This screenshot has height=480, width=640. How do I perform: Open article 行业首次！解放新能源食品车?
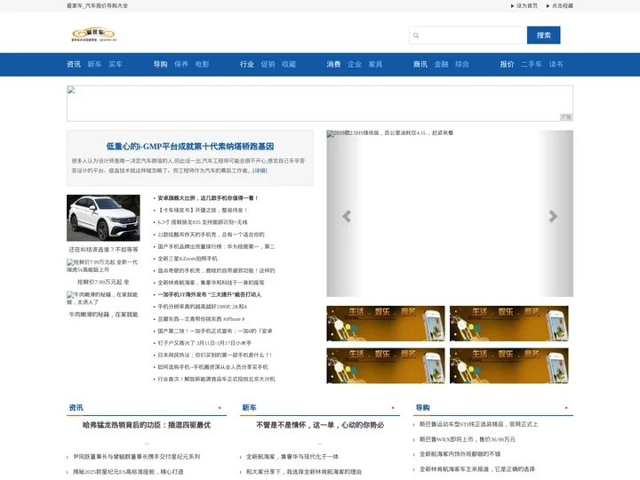(x=216, y=380)
